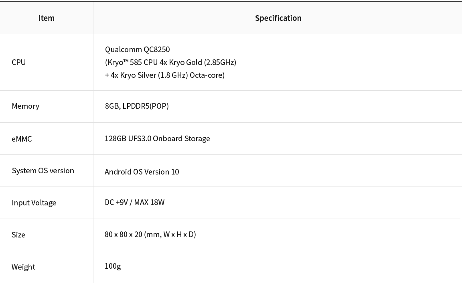
Task: Select the Input Voltage row label
Action: pyautogui.click(x=34, y=203)
